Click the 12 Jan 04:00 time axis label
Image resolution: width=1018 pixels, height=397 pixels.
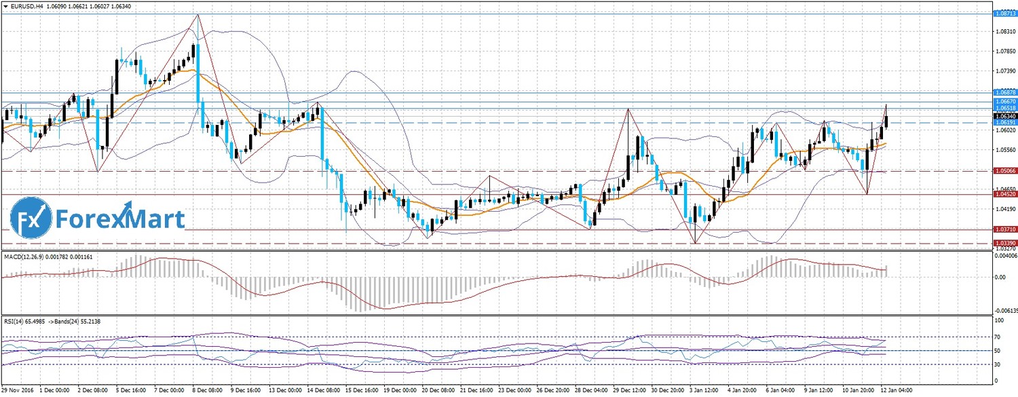(x=898, y=391)
